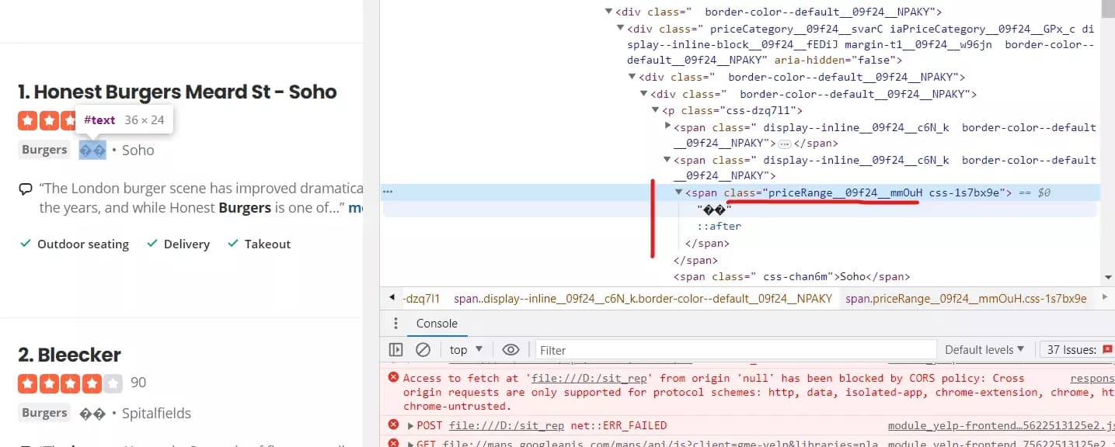Image resolution: width=1115 pixels, height=447 pixels.
Task: Click the checkmark next to Outdoor seating
Action: tap(25, 244)
